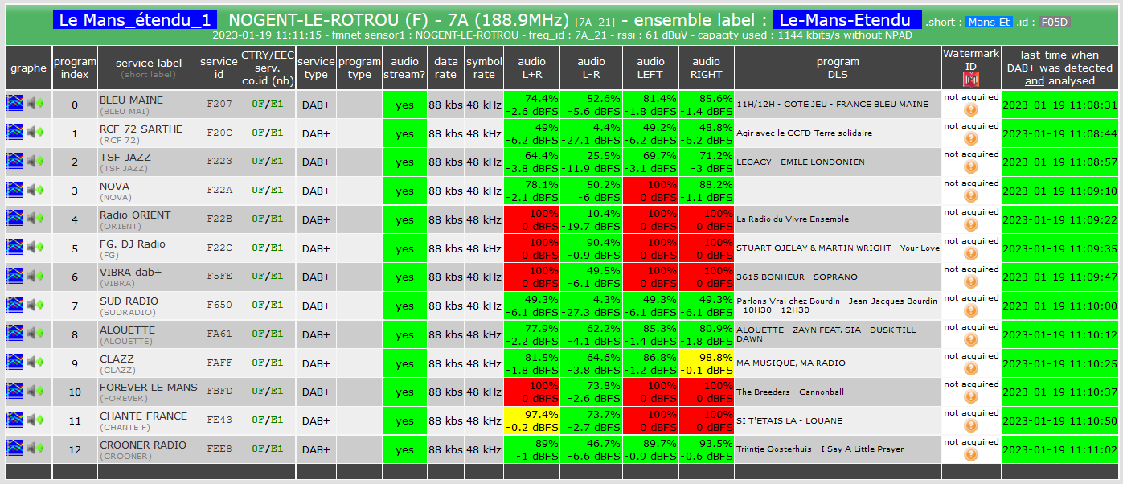The width and height of the screenshot is (1123, 484).
Task: Click timestamp 2023-01-19 11:11:02
Action: 1059,449
